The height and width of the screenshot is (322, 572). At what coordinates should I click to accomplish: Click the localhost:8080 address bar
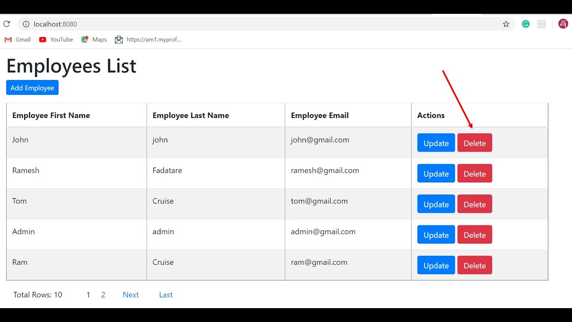[x=266, y=24]
